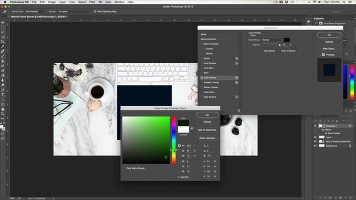The width and height of the screenshot is (356, 200).
Task: Select the Hand tool
Action: pos(3,109)
